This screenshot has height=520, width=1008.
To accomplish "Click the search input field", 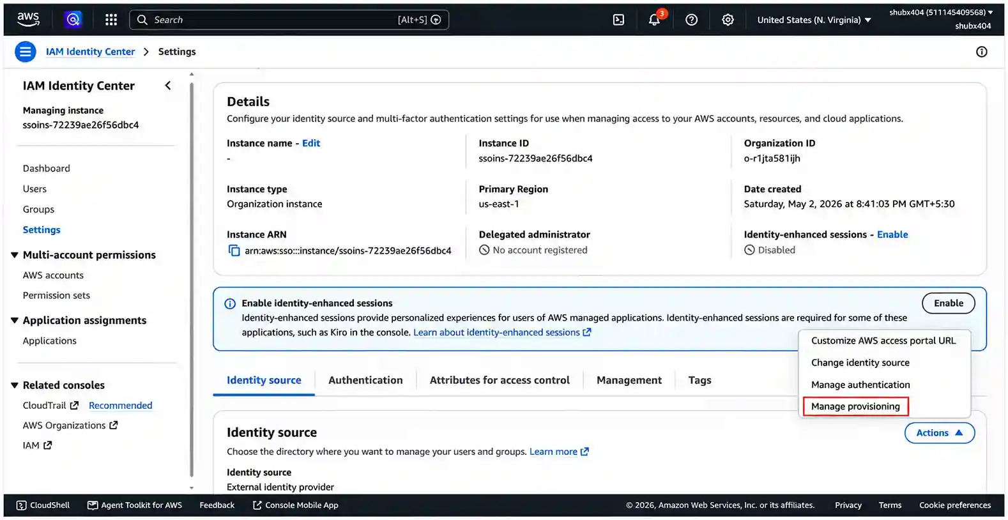I will [289, 20].
